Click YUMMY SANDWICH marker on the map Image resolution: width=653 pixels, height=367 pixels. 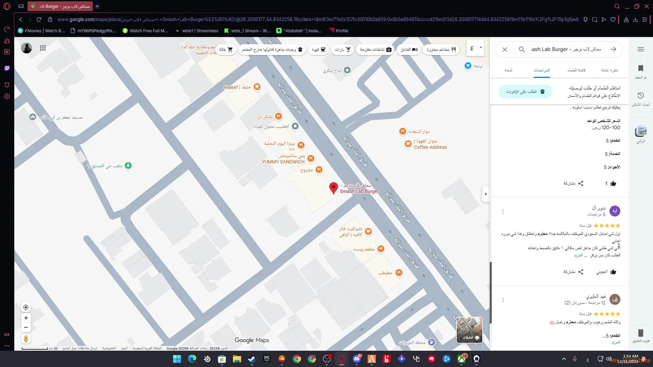pos(311,159)
